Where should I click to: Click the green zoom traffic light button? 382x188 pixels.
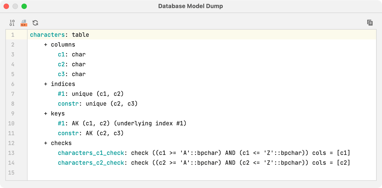[24, 6]
